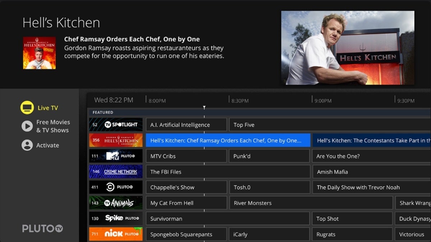Select channel 411 Comedy Central Pluto logo
The image size is (431, 242).
point(116,187)
